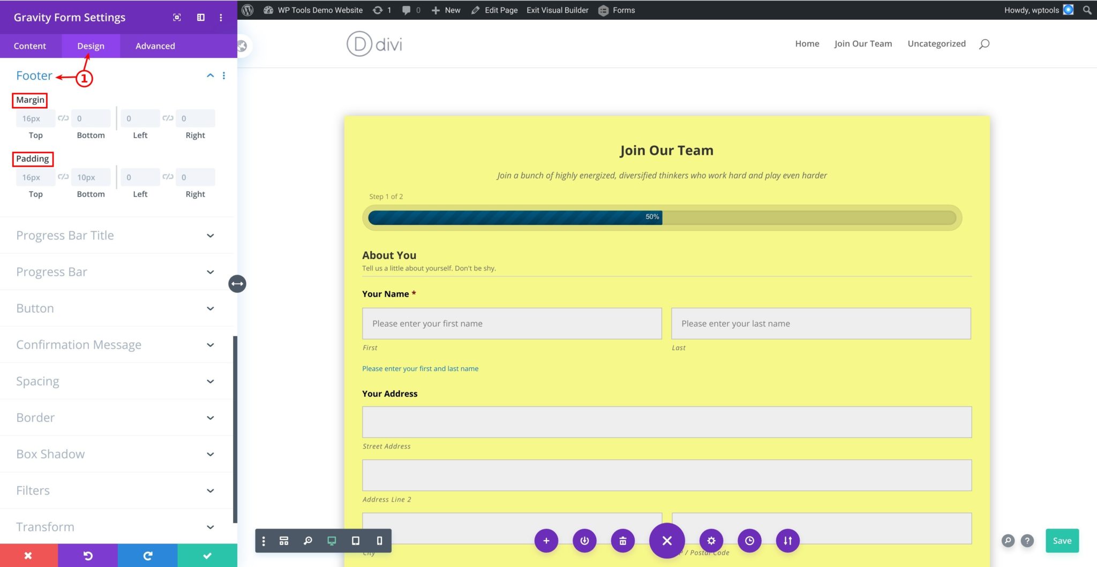Expand the Confirmation Message section
Screen dimensions: 1097x567
[115, 345]
